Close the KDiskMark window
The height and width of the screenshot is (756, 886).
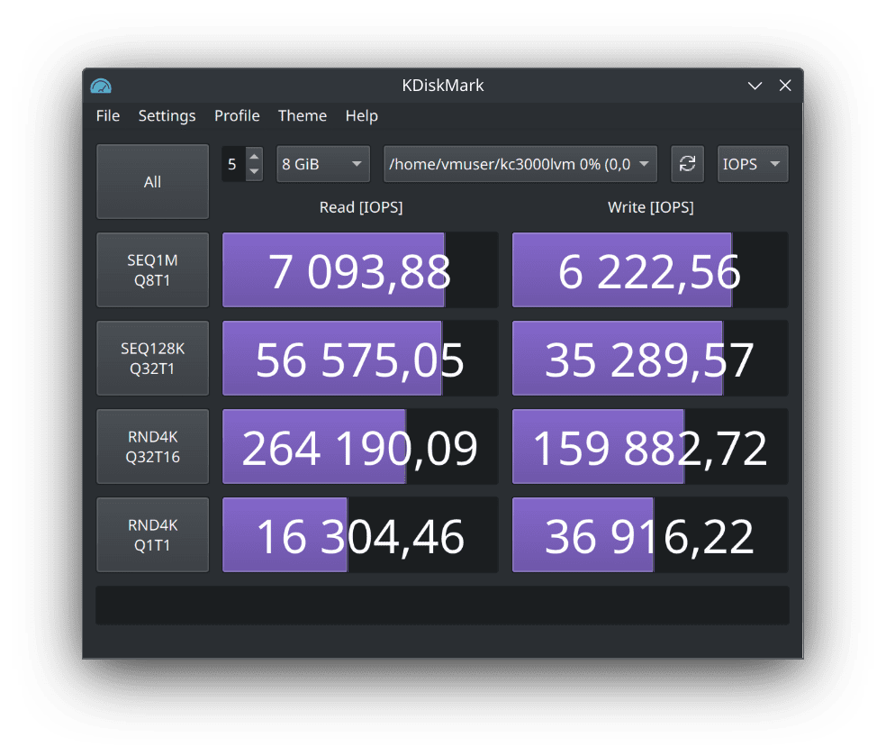click(x=785, y=86)
